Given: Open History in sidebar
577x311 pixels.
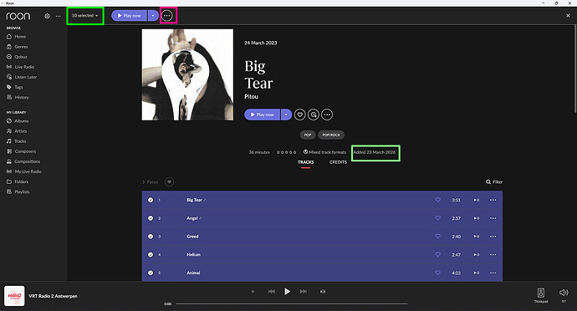Looking at the screenshot, I should pyautogui.click(x=18, y=97).
